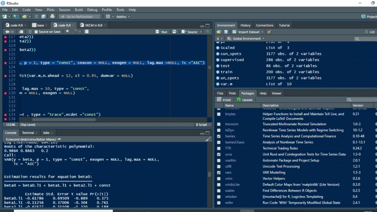The image size is (377, 212).
Task: Toggle Source on Save checkbox
Action: (36, 32)
